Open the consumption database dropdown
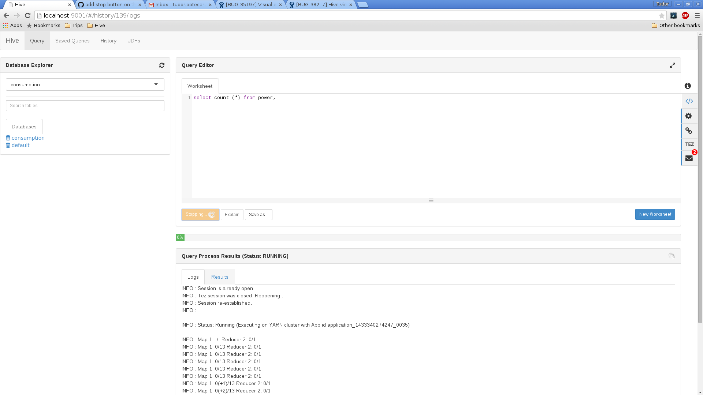Screen dimensions: 703x395 85,84
